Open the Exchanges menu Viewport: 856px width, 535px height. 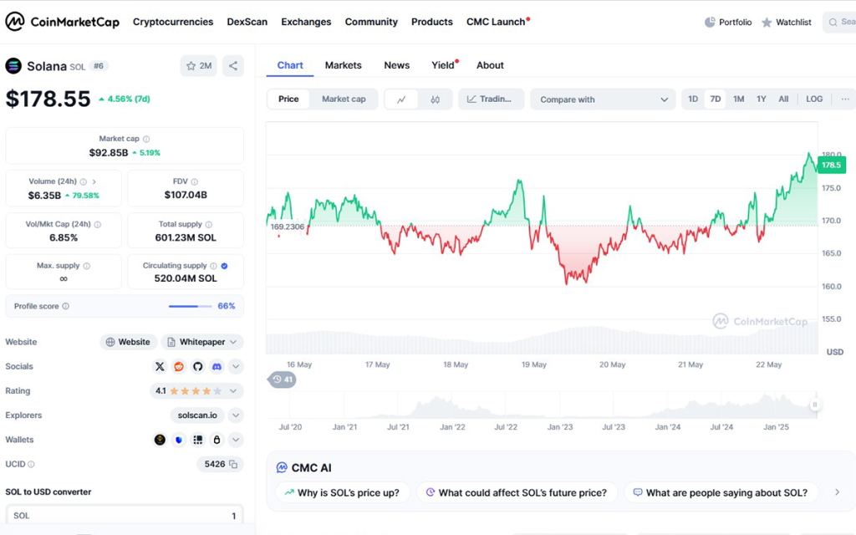(x=306, y=22)
